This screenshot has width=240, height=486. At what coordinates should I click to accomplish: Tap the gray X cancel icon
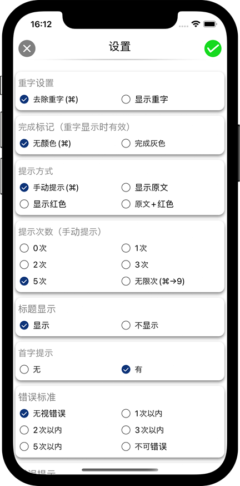[27, 48]
